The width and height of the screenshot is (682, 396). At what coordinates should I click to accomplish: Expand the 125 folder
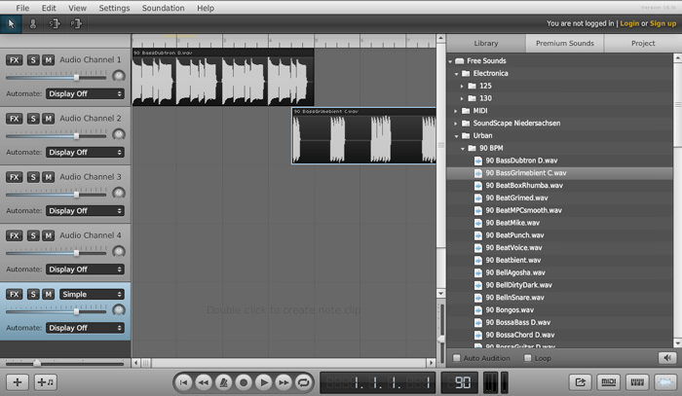click(463, 86)
